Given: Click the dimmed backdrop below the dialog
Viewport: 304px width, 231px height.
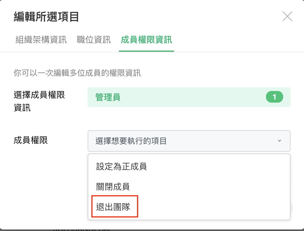Looking at the screenshot, I should click(184, 230).
